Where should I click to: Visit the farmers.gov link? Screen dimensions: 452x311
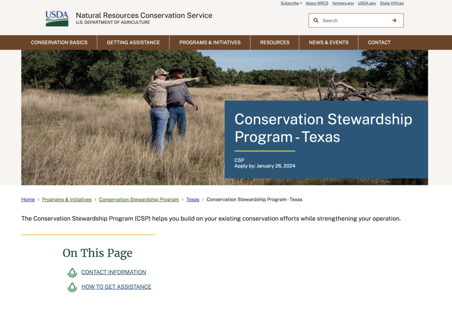pyautogui.click(x=343, y=3)
